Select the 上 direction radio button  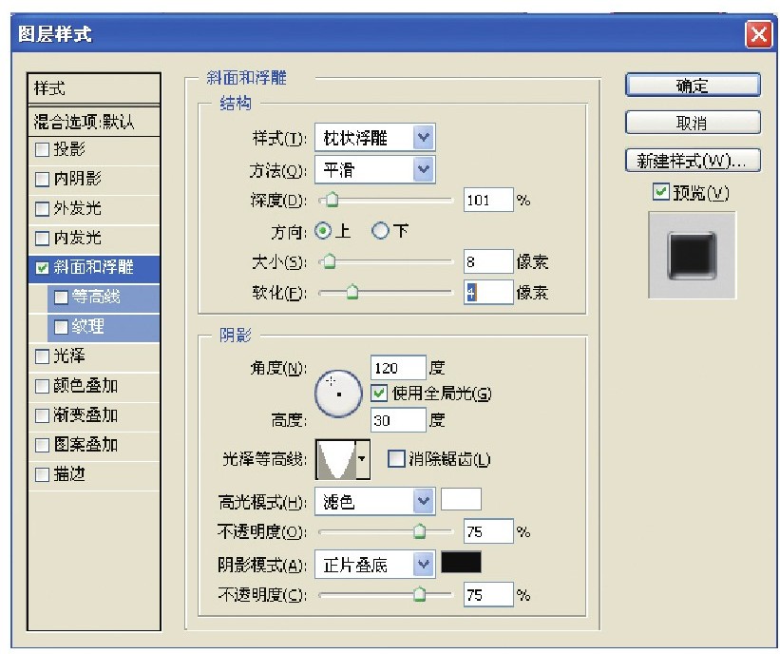point(323,231)
